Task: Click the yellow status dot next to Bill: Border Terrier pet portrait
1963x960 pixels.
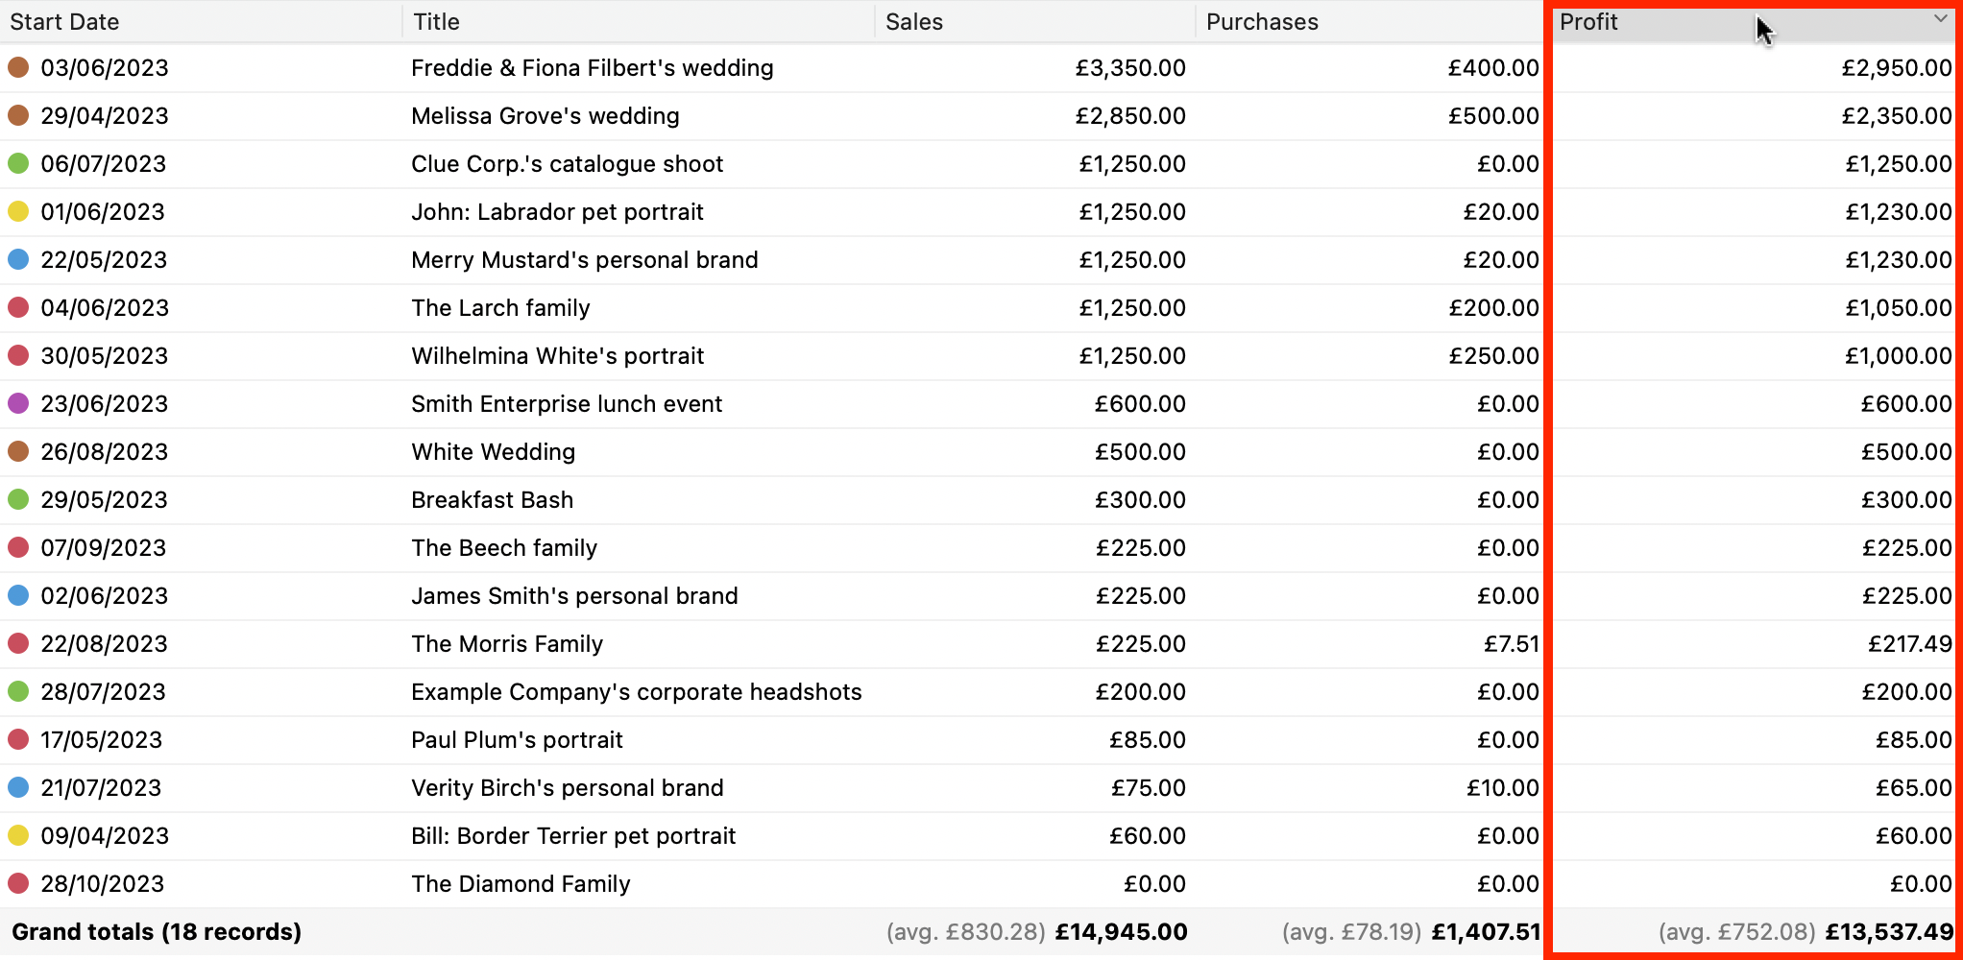Action: pos(18,835)
